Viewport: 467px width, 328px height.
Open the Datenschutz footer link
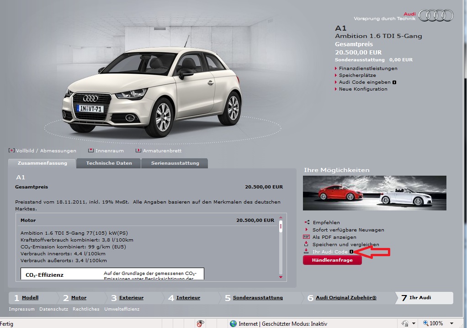click(x=53, y=309)
